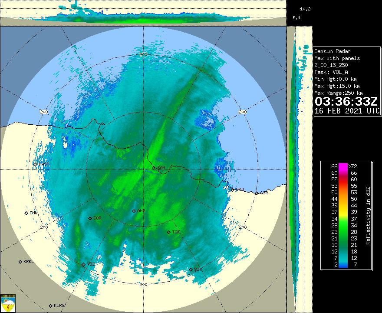This screenshot has height=313, width=382.
Task: Click the top vertical cross-section panel
Action: pos(143,13)
